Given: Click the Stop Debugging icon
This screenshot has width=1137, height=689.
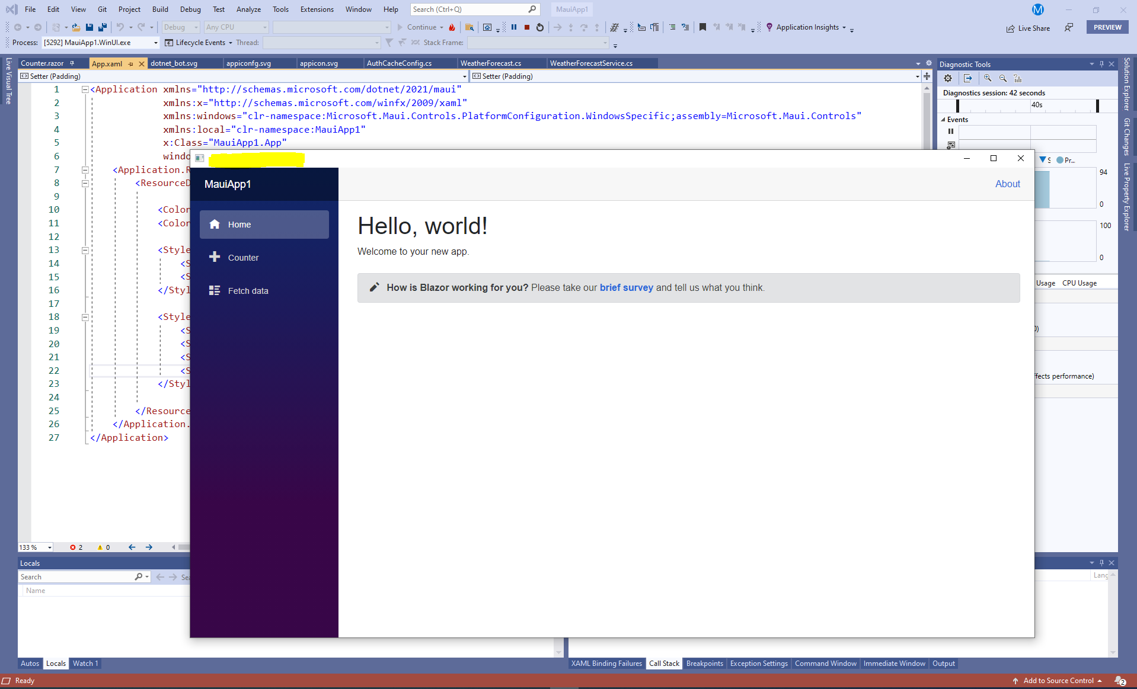Looking at the screenshot, I should click(526, 27).
